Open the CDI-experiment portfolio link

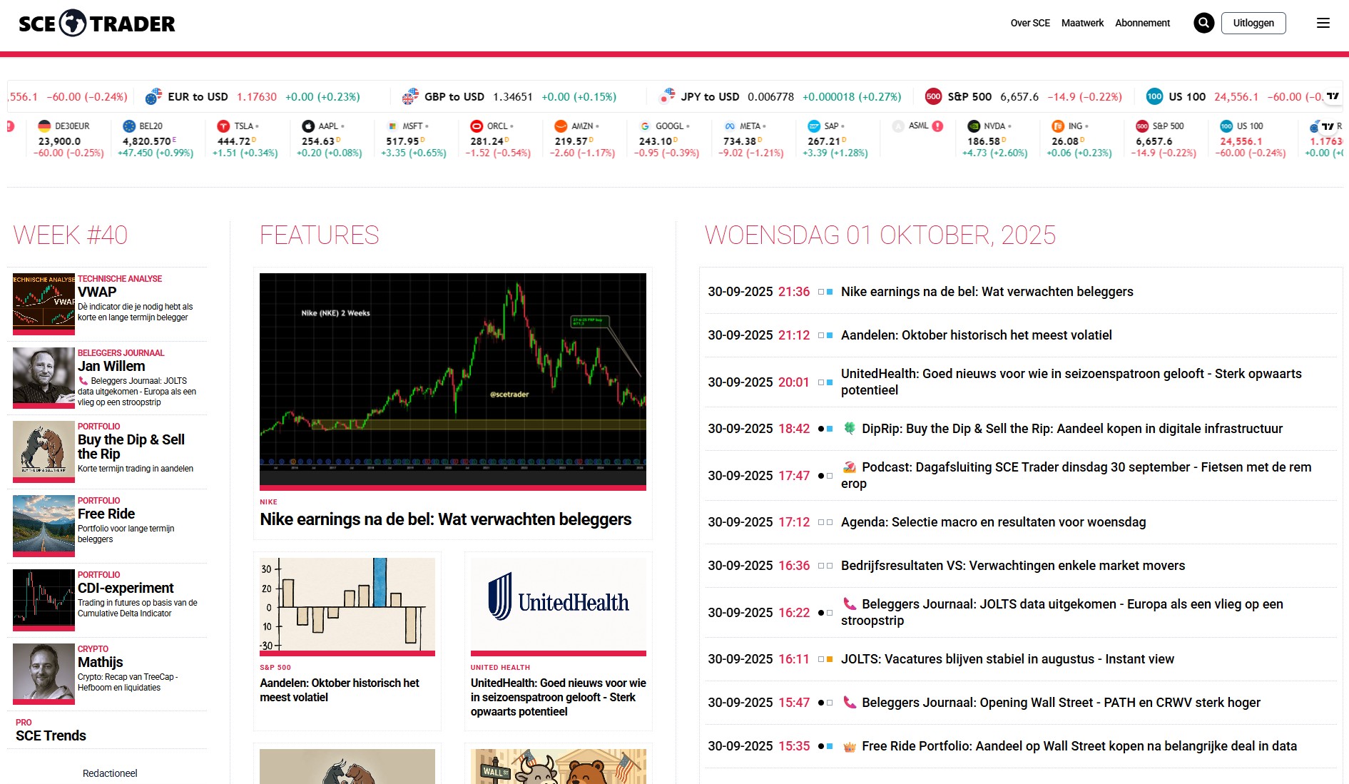(126, 588)
